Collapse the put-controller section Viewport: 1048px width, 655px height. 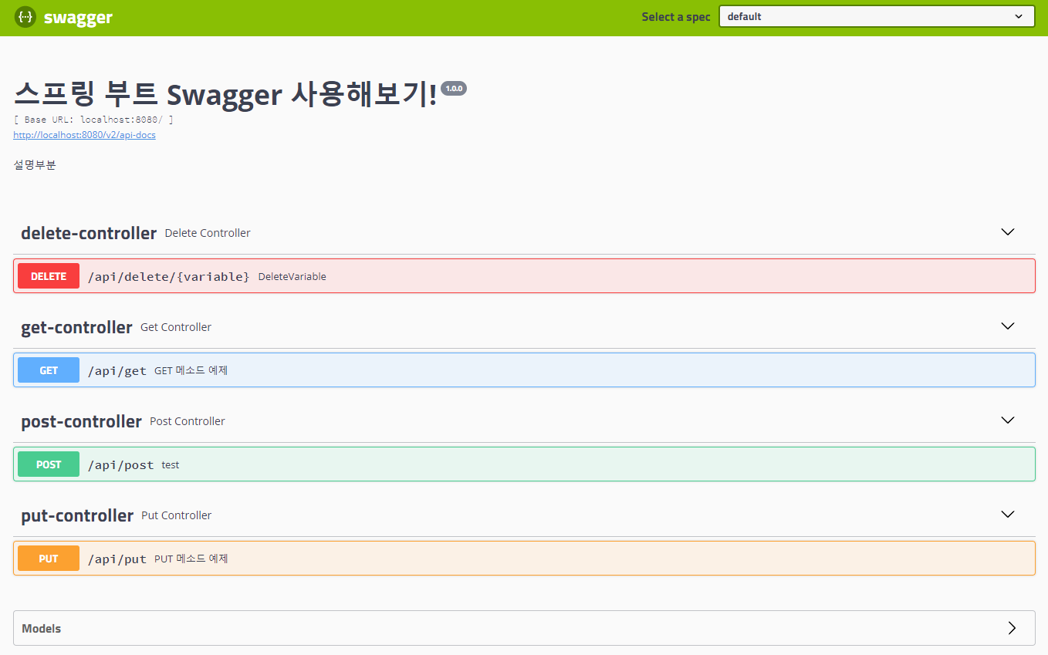click(1007, 514)
